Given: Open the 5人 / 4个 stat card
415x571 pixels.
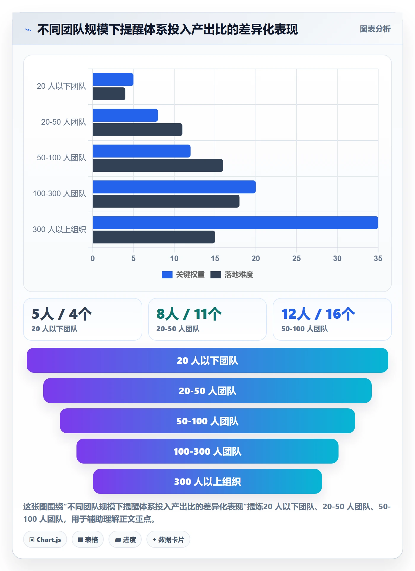Looking at the screenshot, I should click(83, 319).
